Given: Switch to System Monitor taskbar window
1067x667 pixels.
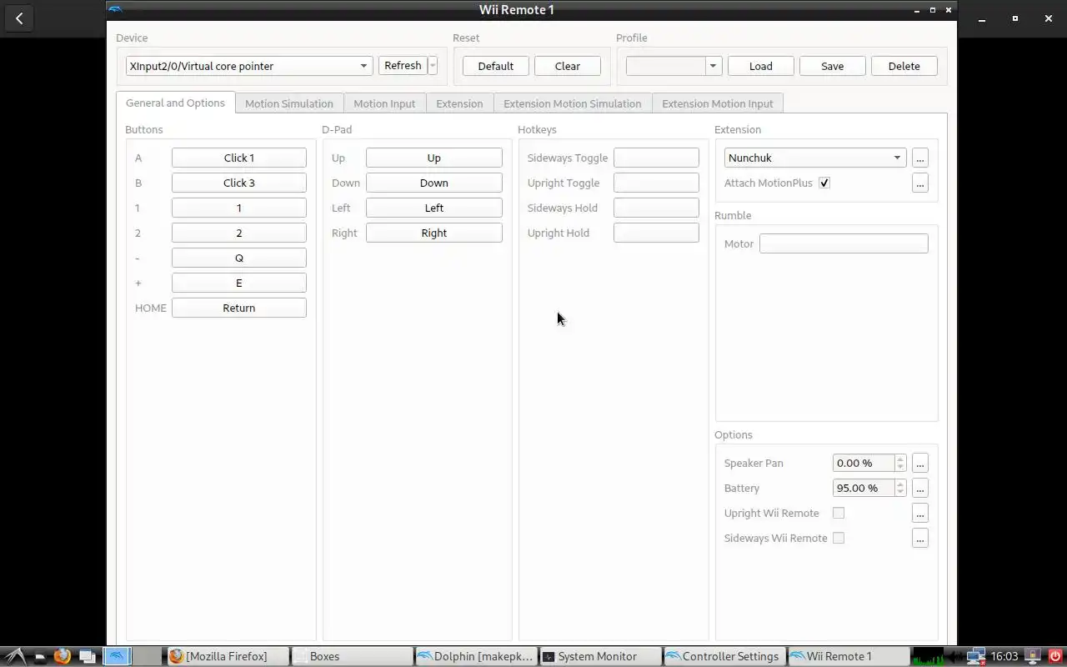Looking at the screenshot, I should (x=599, y=656).
